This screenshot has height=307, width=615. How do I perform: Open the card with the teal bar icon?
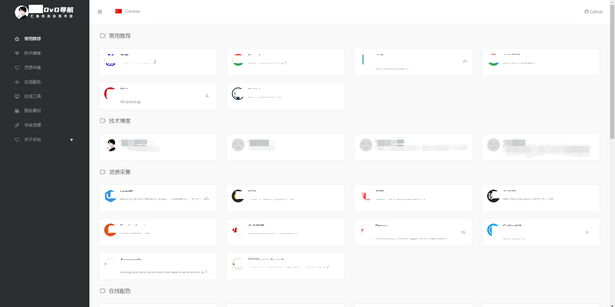413,62
